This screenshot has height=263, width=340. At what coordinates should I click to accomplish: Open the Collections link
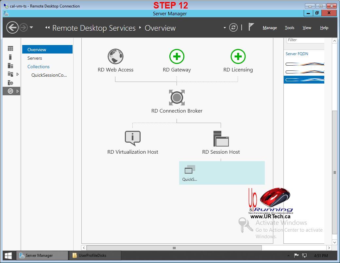click(x=39, y=67)
